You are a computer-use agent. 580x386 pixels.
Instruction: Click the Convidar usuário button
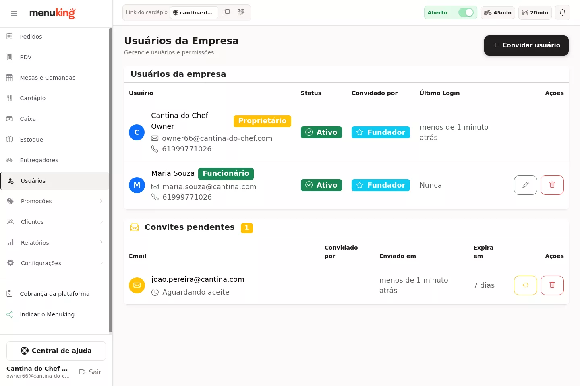tap(526, 45)
